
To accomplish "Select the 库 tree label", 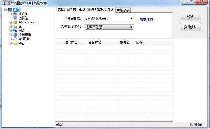I will tap(20, 26).
